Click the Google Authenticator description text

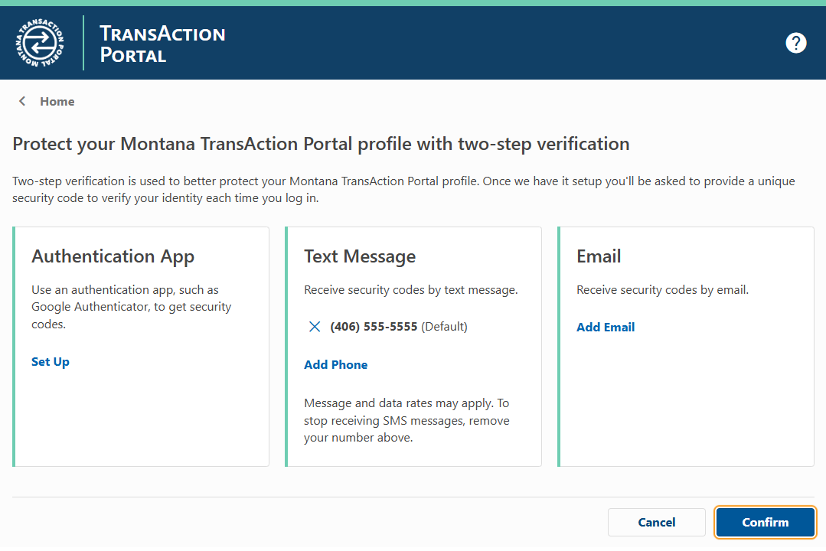pyautogui.click(x=131, y=307)
